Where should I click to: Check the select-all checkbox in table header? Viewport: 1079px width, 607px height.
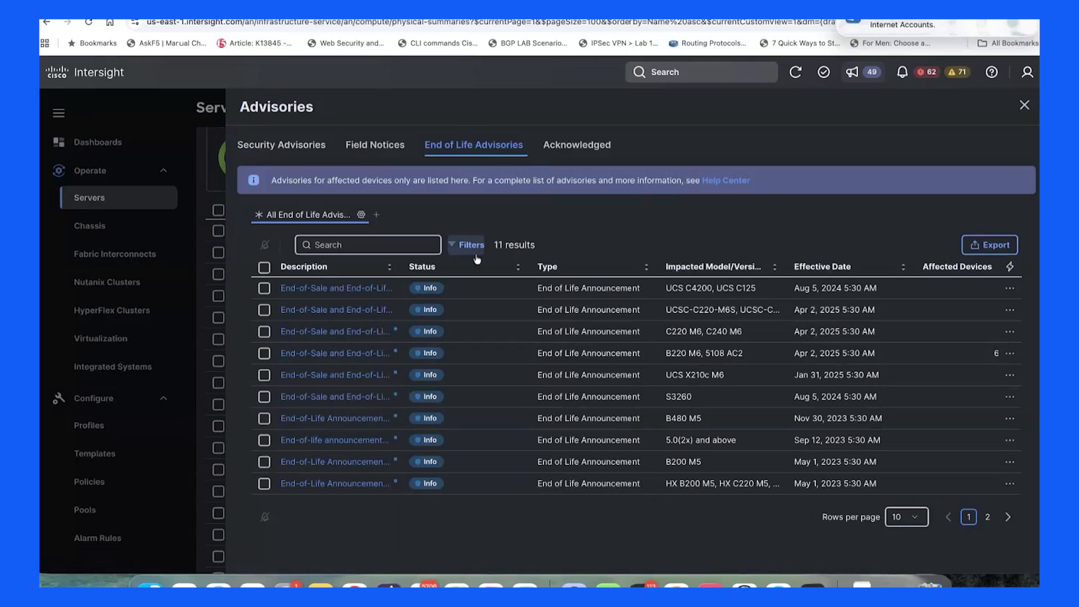264,268
